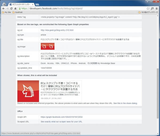Viewport: 160px width, 136px height.
Task: Close the オブジェクトデバッガー tab
Action: [x=32, y=5]
